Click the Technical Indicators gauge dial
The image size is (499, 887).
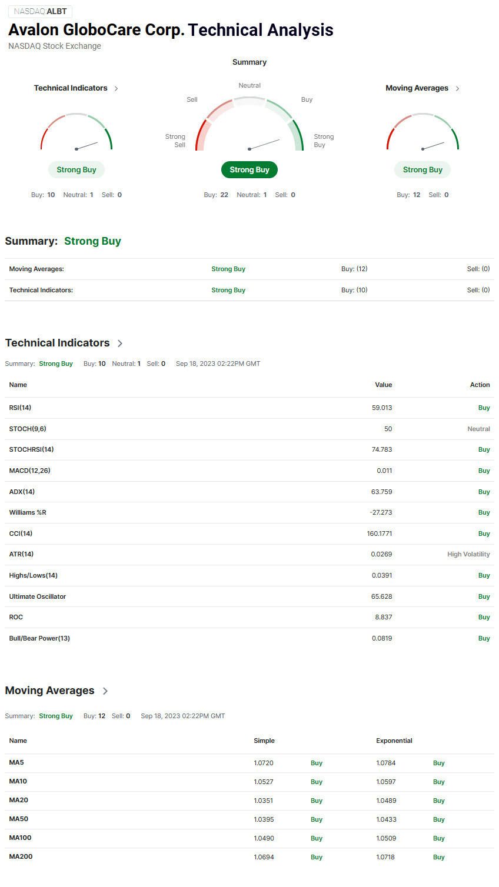point(76,132)
